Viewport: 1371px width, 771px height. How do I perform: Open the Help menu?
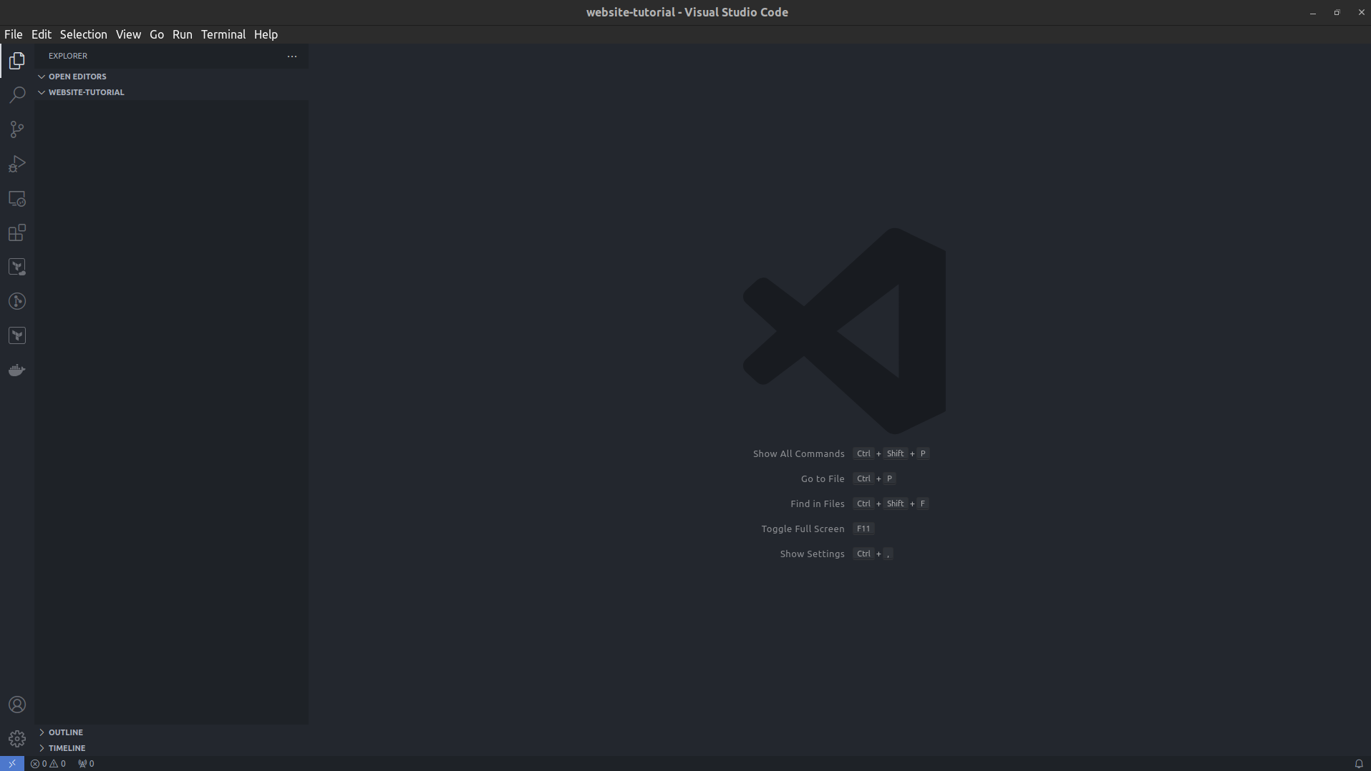(x=266, y=34)
